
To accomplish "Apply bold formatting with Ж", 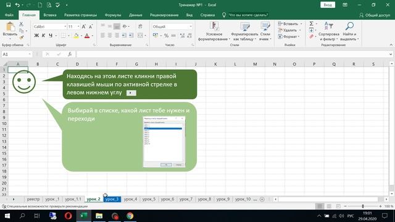I will (x=36, y=36).
